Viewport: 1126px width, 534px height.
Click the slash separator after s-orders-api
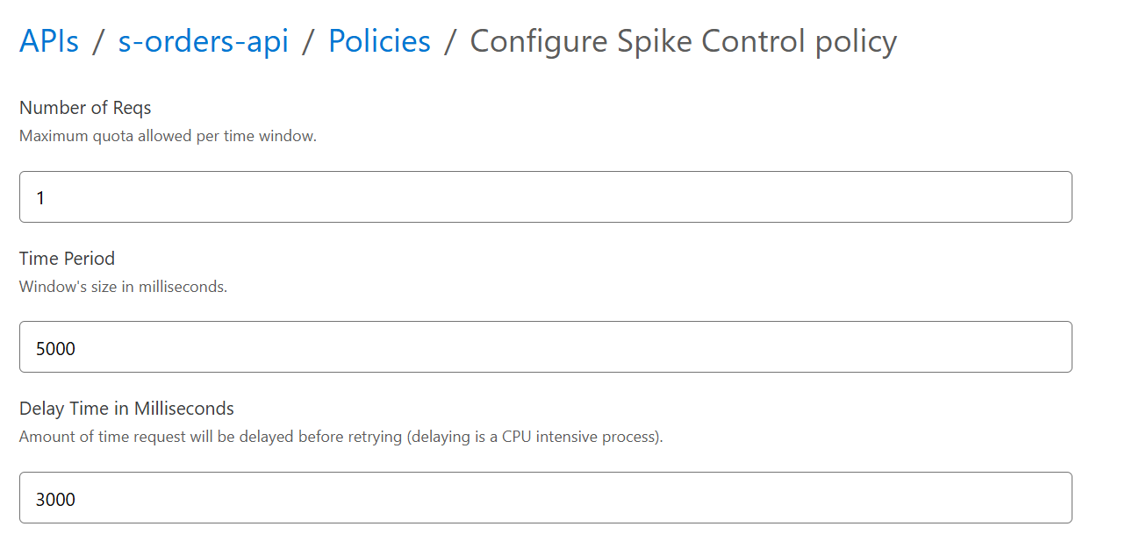point(309,42)
